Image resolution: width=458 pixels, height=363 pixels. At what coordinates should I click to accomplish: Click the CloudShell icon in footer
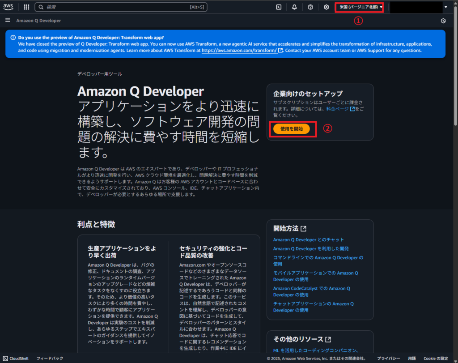click(x=5, y=359)
